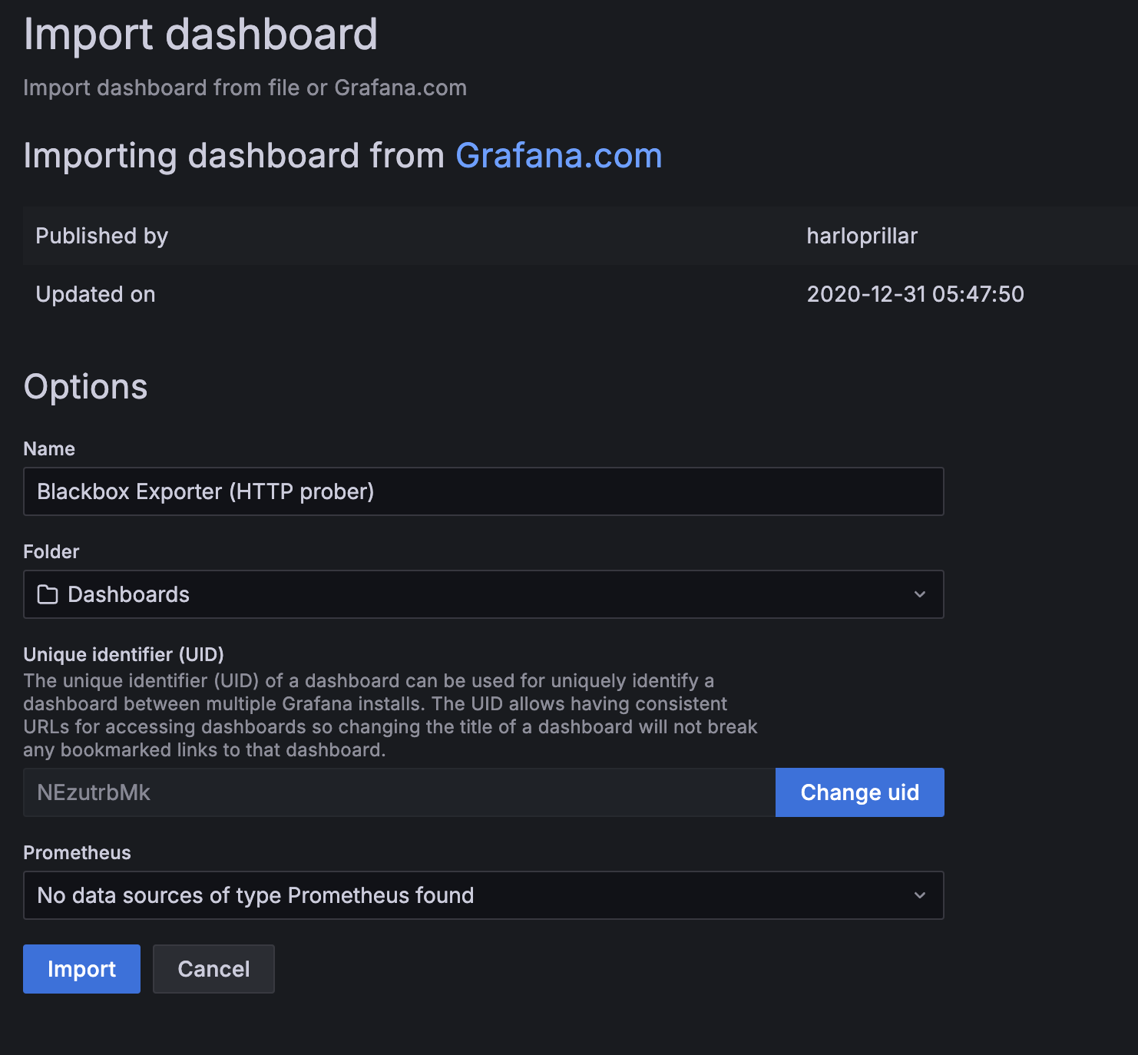The image size is (1138, 1055).
Task: Expand the Folder dropdown chevron
Action: (x=920, y=594)
